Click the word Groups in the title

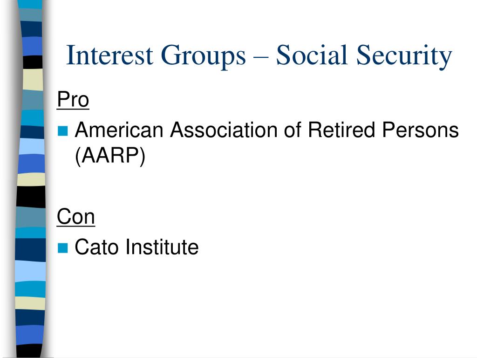tap(203, 56)
